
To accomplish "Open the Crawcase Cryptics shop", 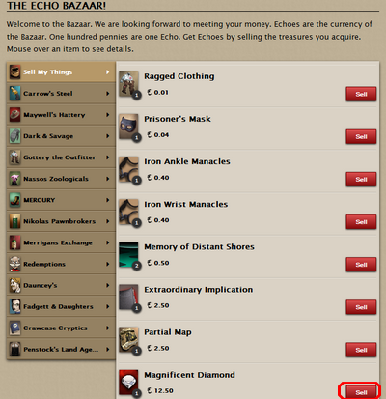I will pos(61,328).
